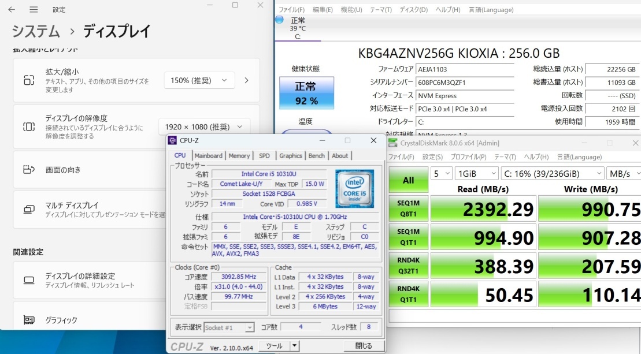
Task: Open the ヘルプ(H) menu in CrystalDiskMark
Action: click(x=536, y=157)
